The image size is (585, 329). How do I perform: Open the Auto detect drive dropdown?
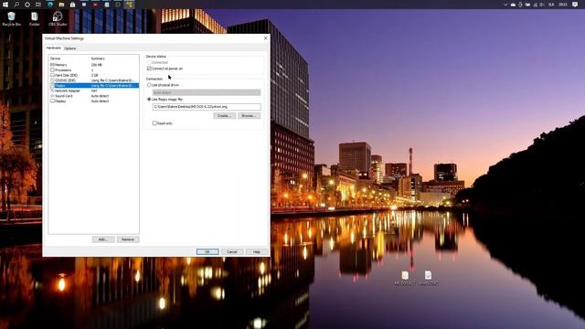pos(207,92)
